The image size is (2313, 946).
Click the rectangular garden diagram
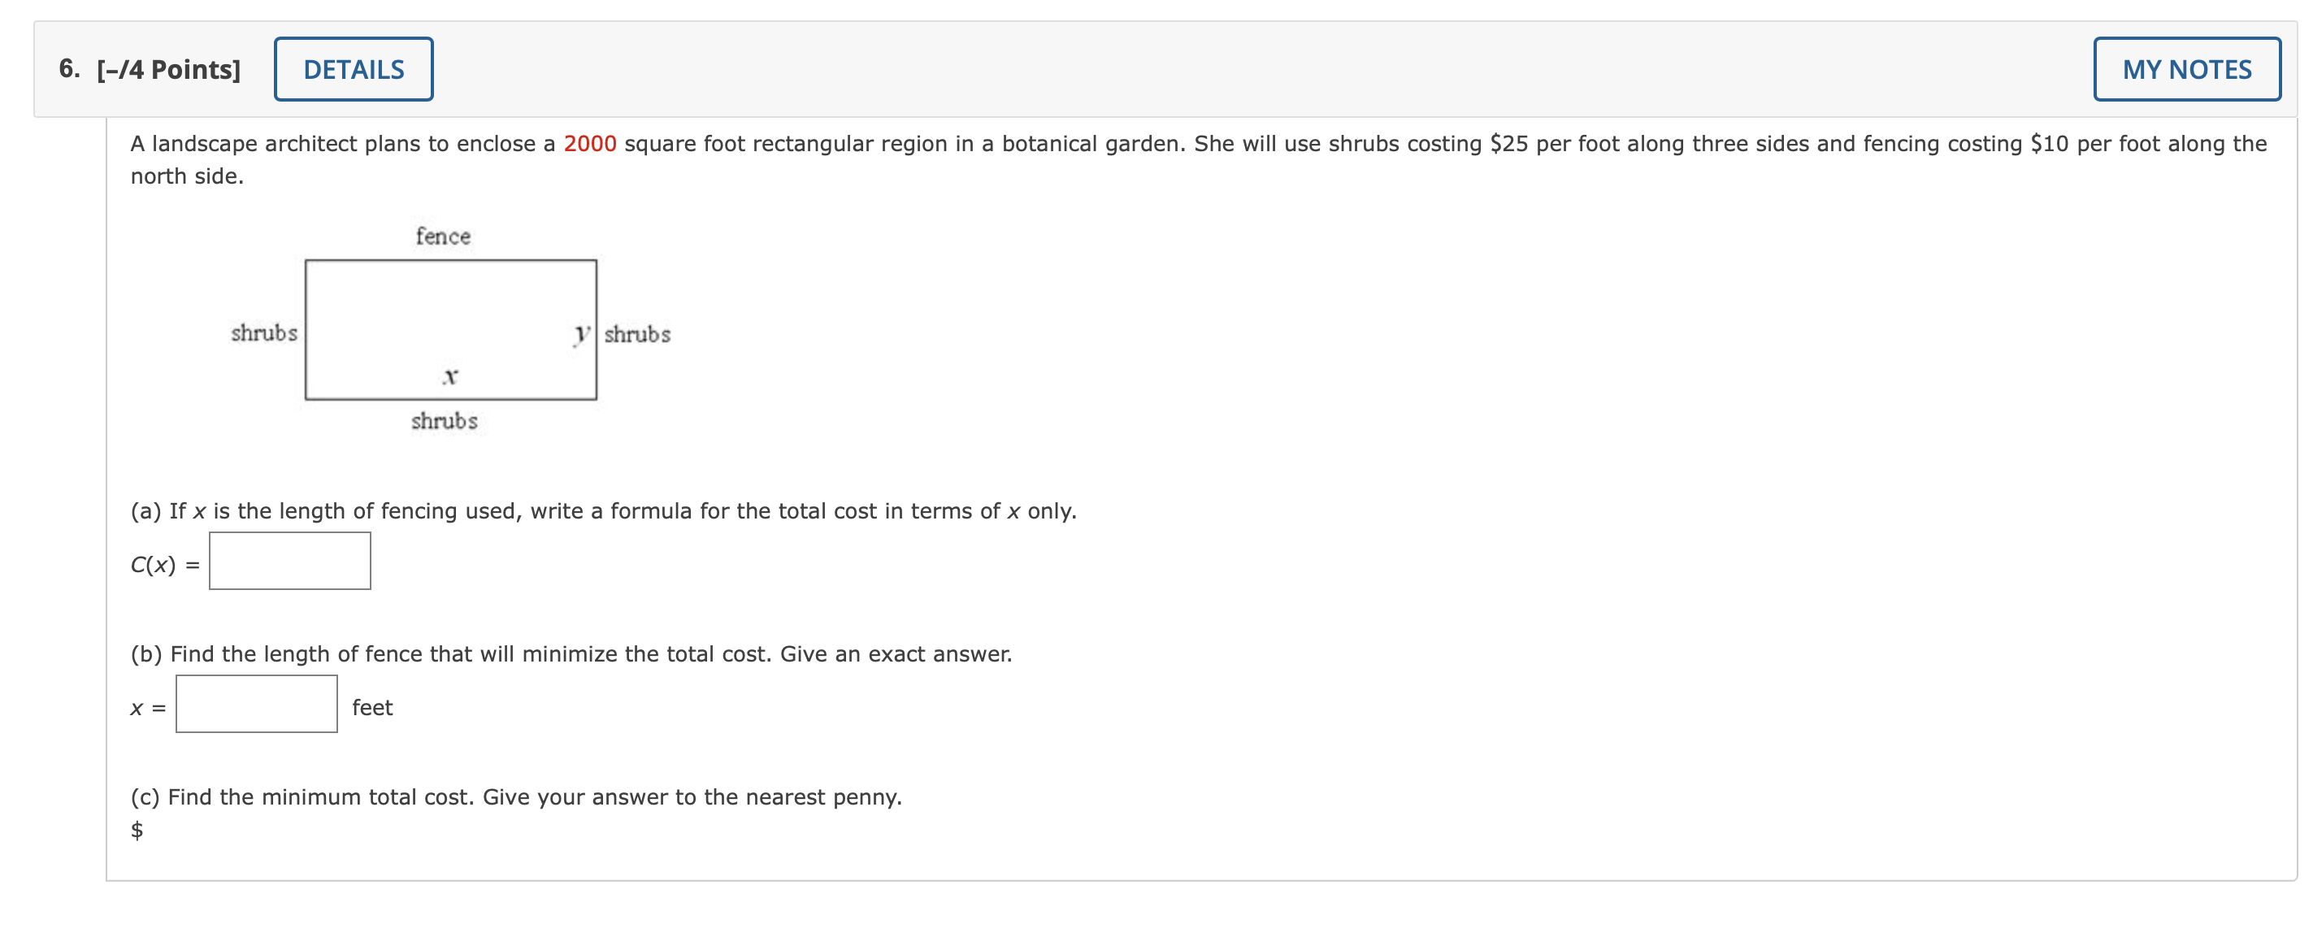tap(451, 328)
